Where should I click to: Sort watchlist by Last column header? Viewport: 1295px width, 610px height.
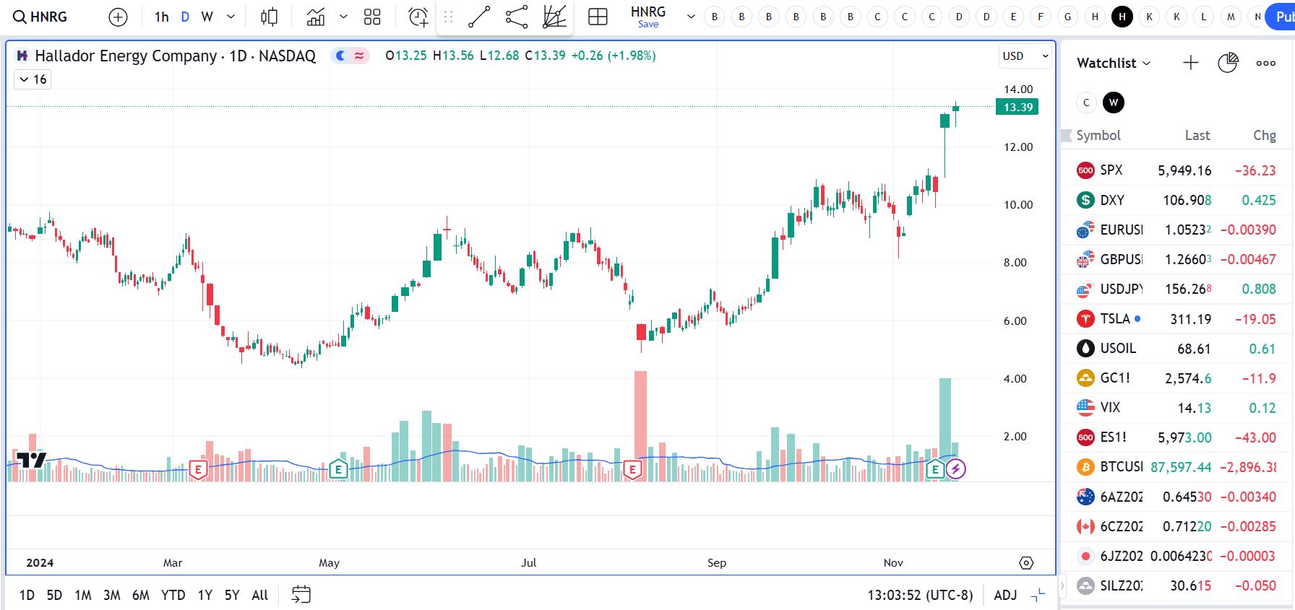1197,135
